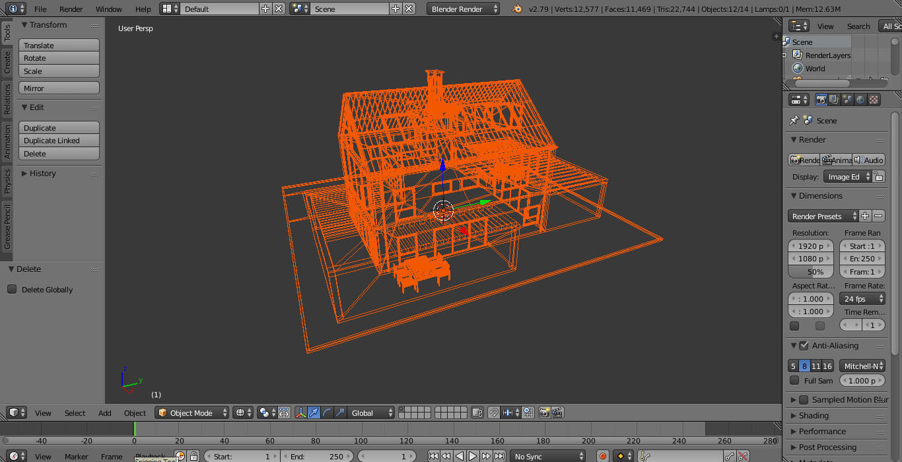This screenshot has width=902, height=462.
Task: Select the translate manipulator arrow icon
Action: tap(314, 412)
